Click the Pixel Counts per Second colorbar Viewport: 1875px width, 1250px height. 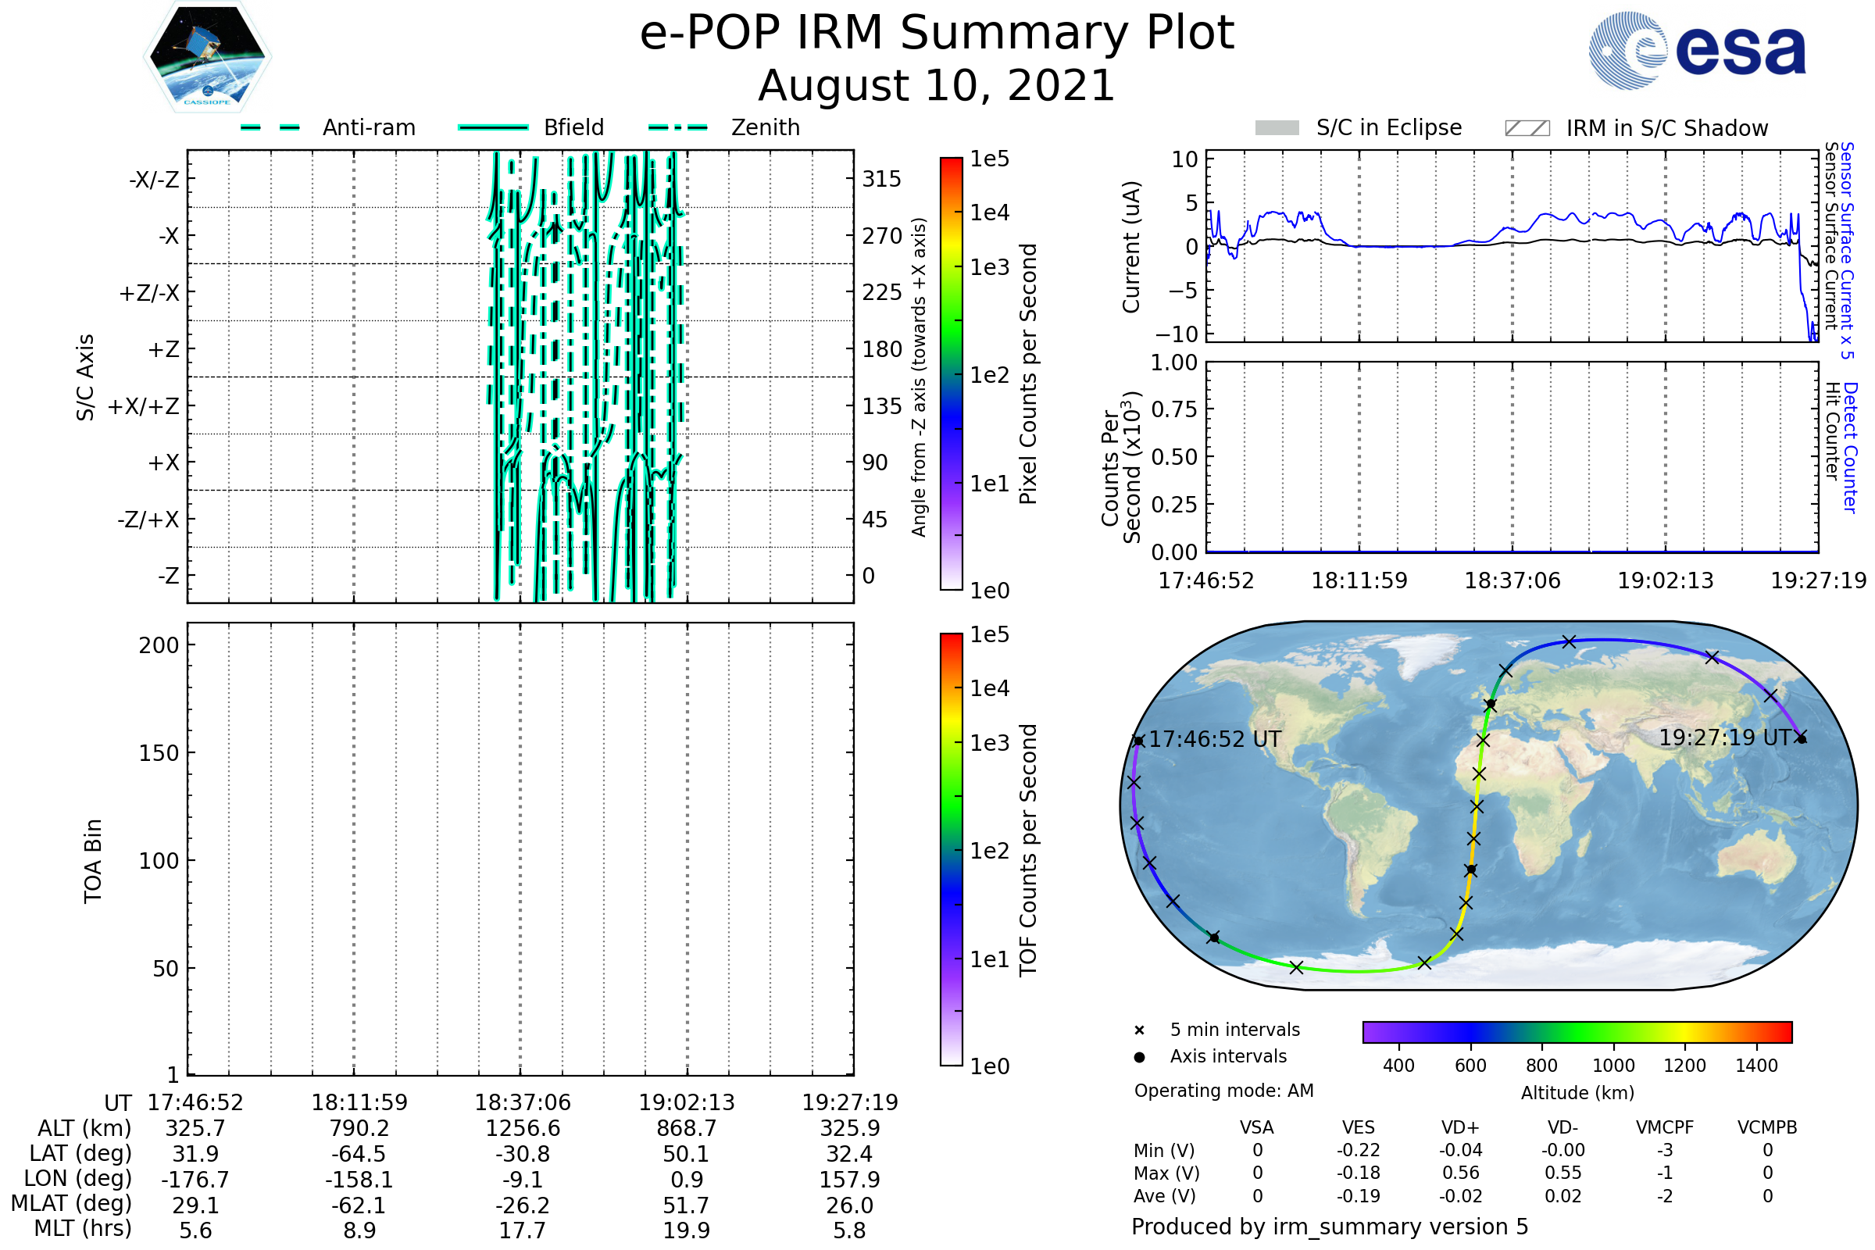[951, 373]
